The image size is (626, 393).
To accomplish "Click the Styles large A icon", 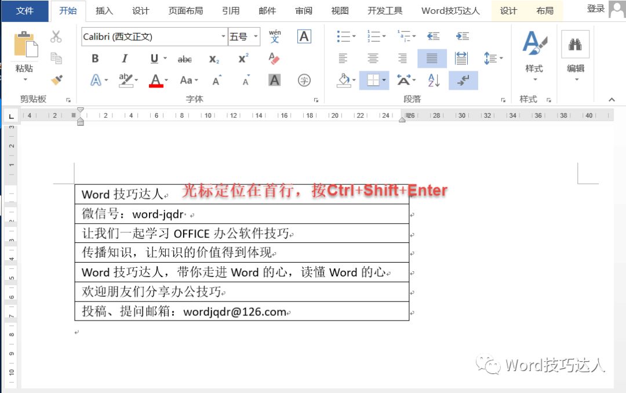I will coord(534,43).
